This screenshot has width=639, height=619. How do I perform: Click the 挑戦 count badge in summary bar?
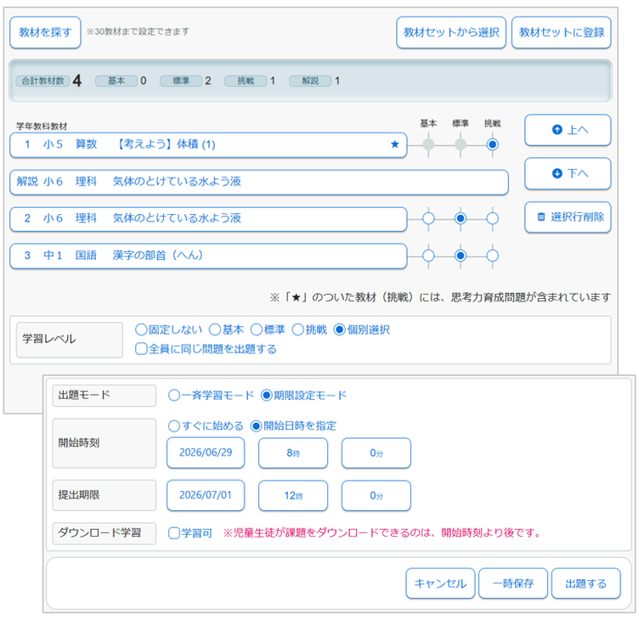coord(246,81)
